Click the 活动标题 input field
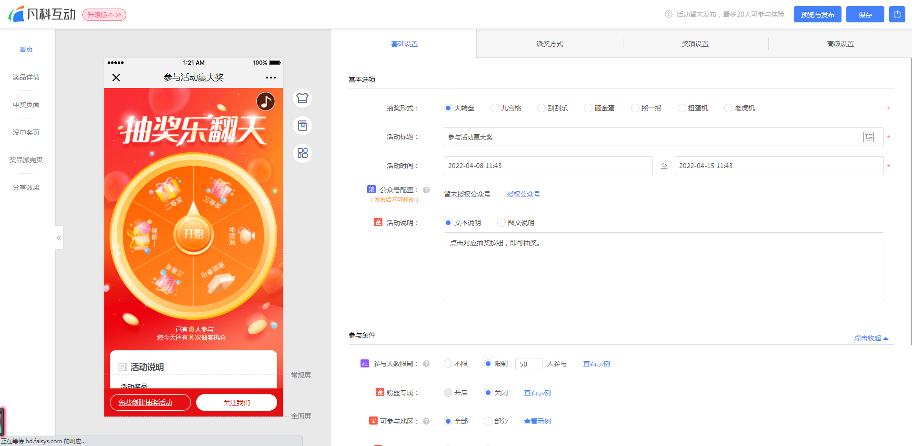Screen dimensions: 912x446 (664, 137)
